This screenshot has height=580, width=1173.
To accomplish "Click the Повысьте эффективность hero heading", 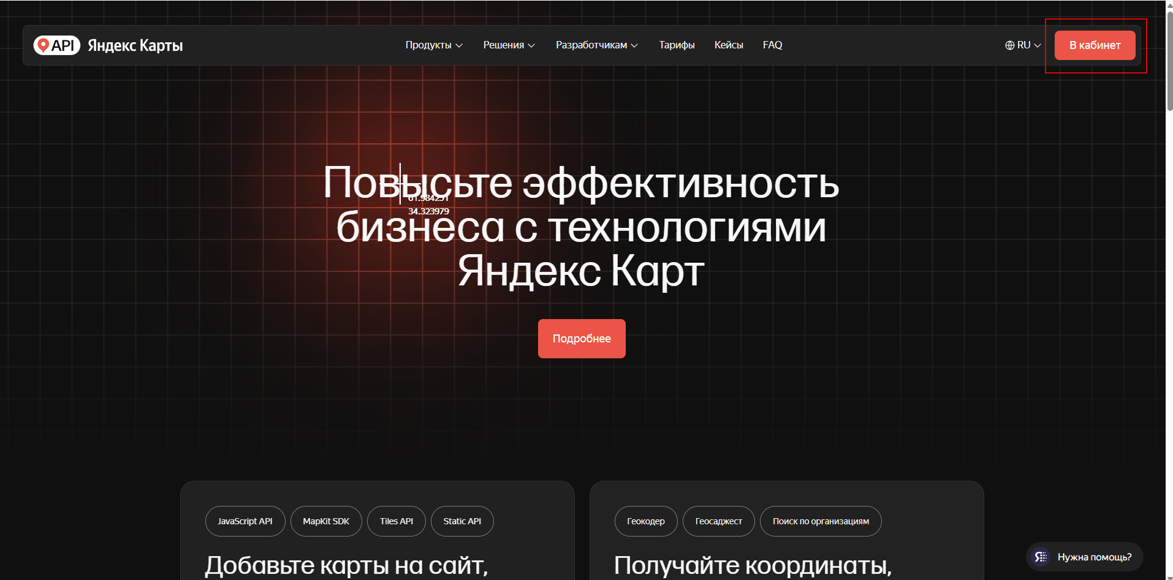I will 581,227.
